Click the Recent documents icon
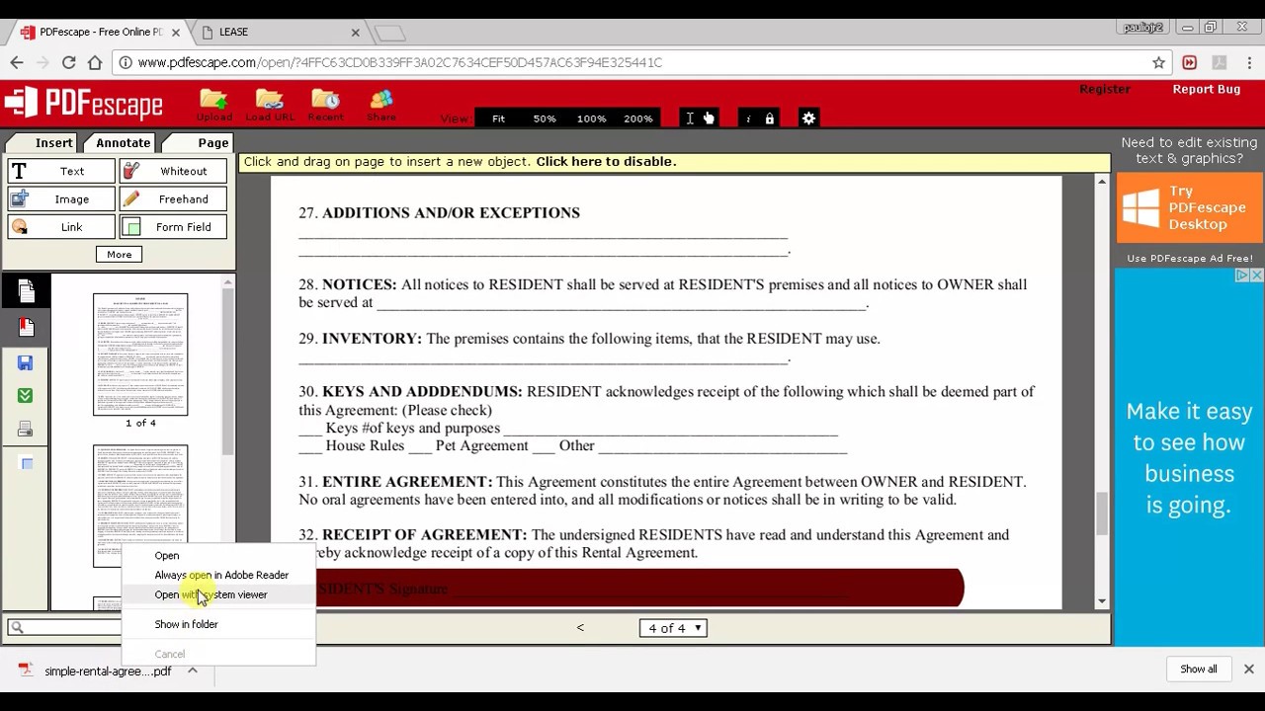 pos(325,103)
